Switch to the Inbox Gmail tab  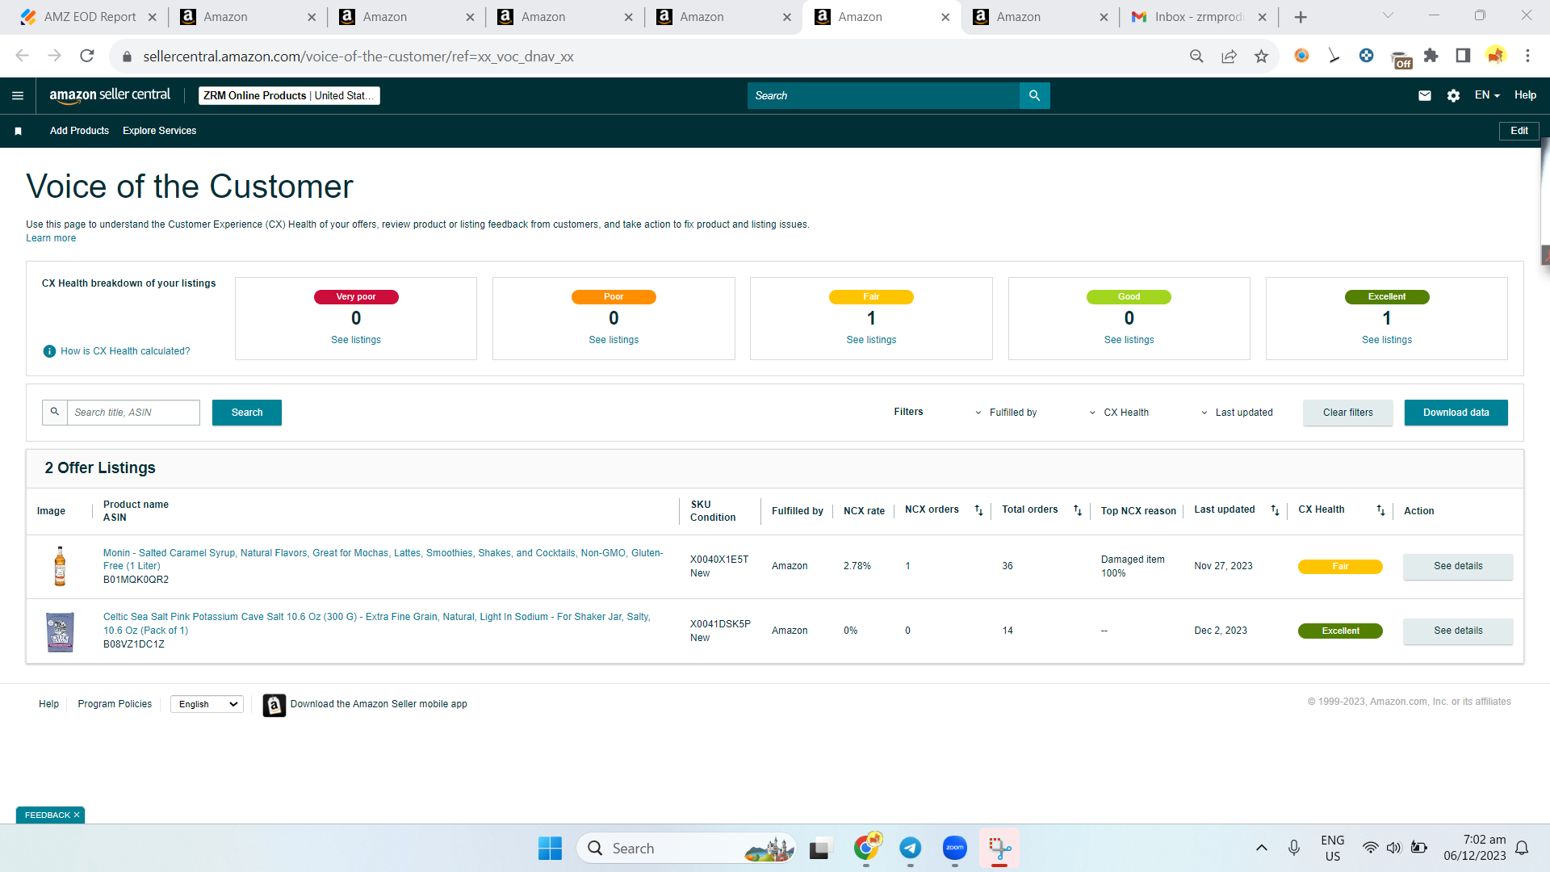[1198, 17]
